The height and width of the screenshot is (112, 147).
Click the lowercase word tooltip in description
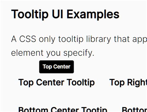[x=71, y=39]
